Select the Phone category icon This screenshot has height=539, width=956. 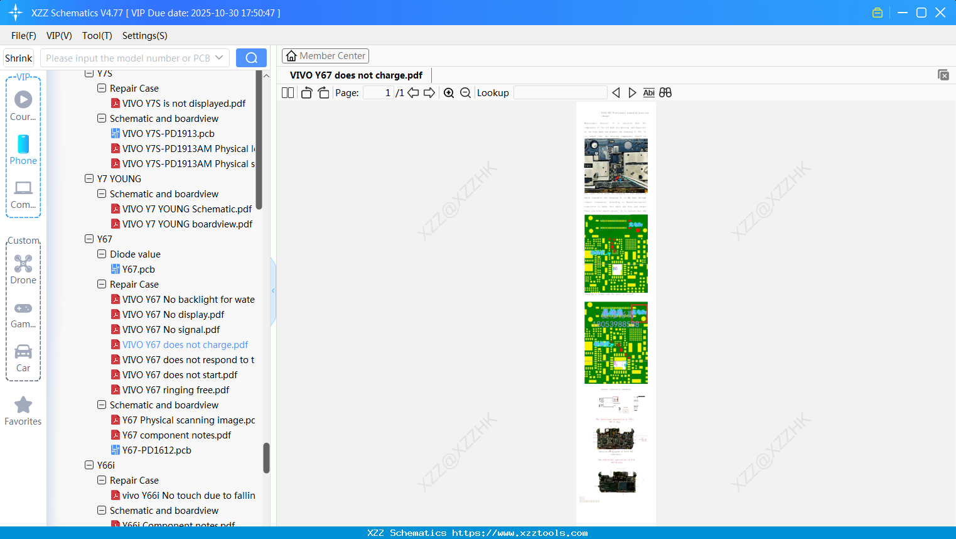pyautogui.click(x=23, y=150)
